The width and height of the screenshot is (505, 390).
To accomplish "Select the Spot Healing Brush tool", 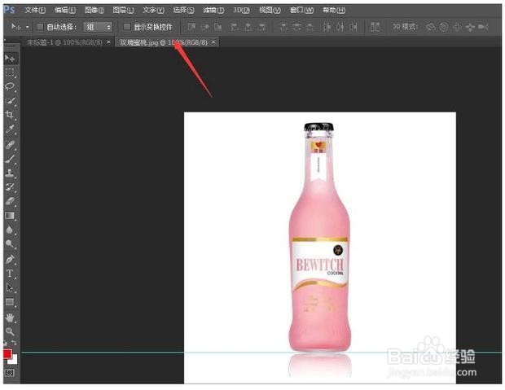I will click(x=10, y=145).
